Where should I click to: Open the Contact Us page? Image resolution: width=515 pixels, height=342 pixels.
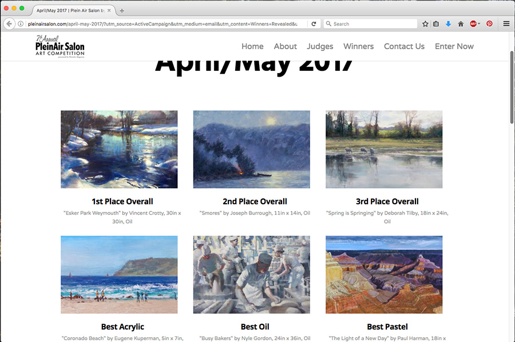tap(404, 46)
